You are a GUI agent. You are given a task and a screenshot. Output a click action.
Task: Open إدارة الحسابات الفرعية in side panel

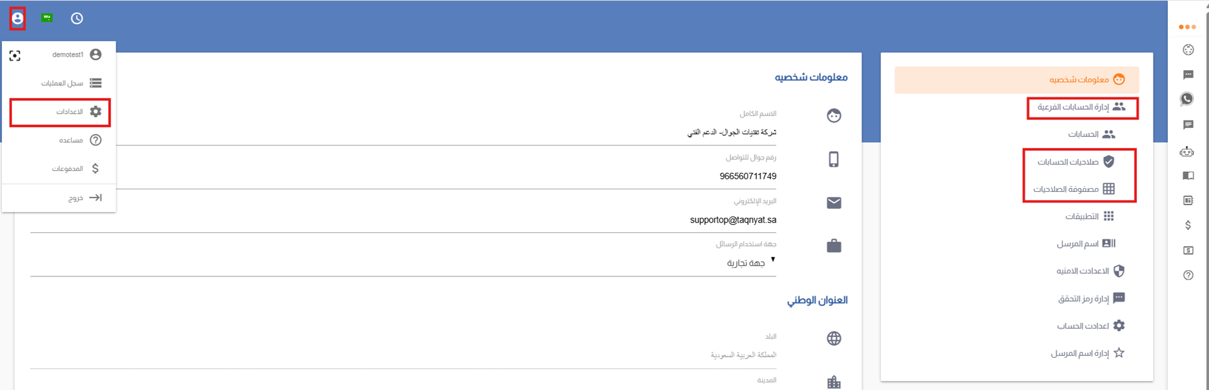tap(1082, 107)
